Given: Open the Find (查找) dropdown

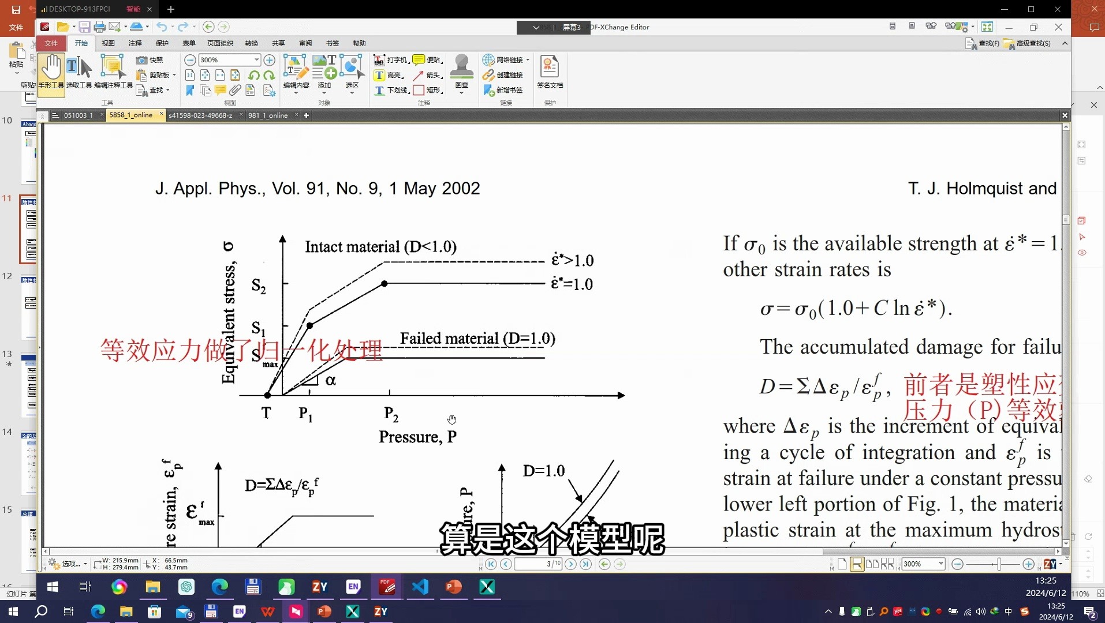Looking at the screenshot, I should (x=153, y=90).
